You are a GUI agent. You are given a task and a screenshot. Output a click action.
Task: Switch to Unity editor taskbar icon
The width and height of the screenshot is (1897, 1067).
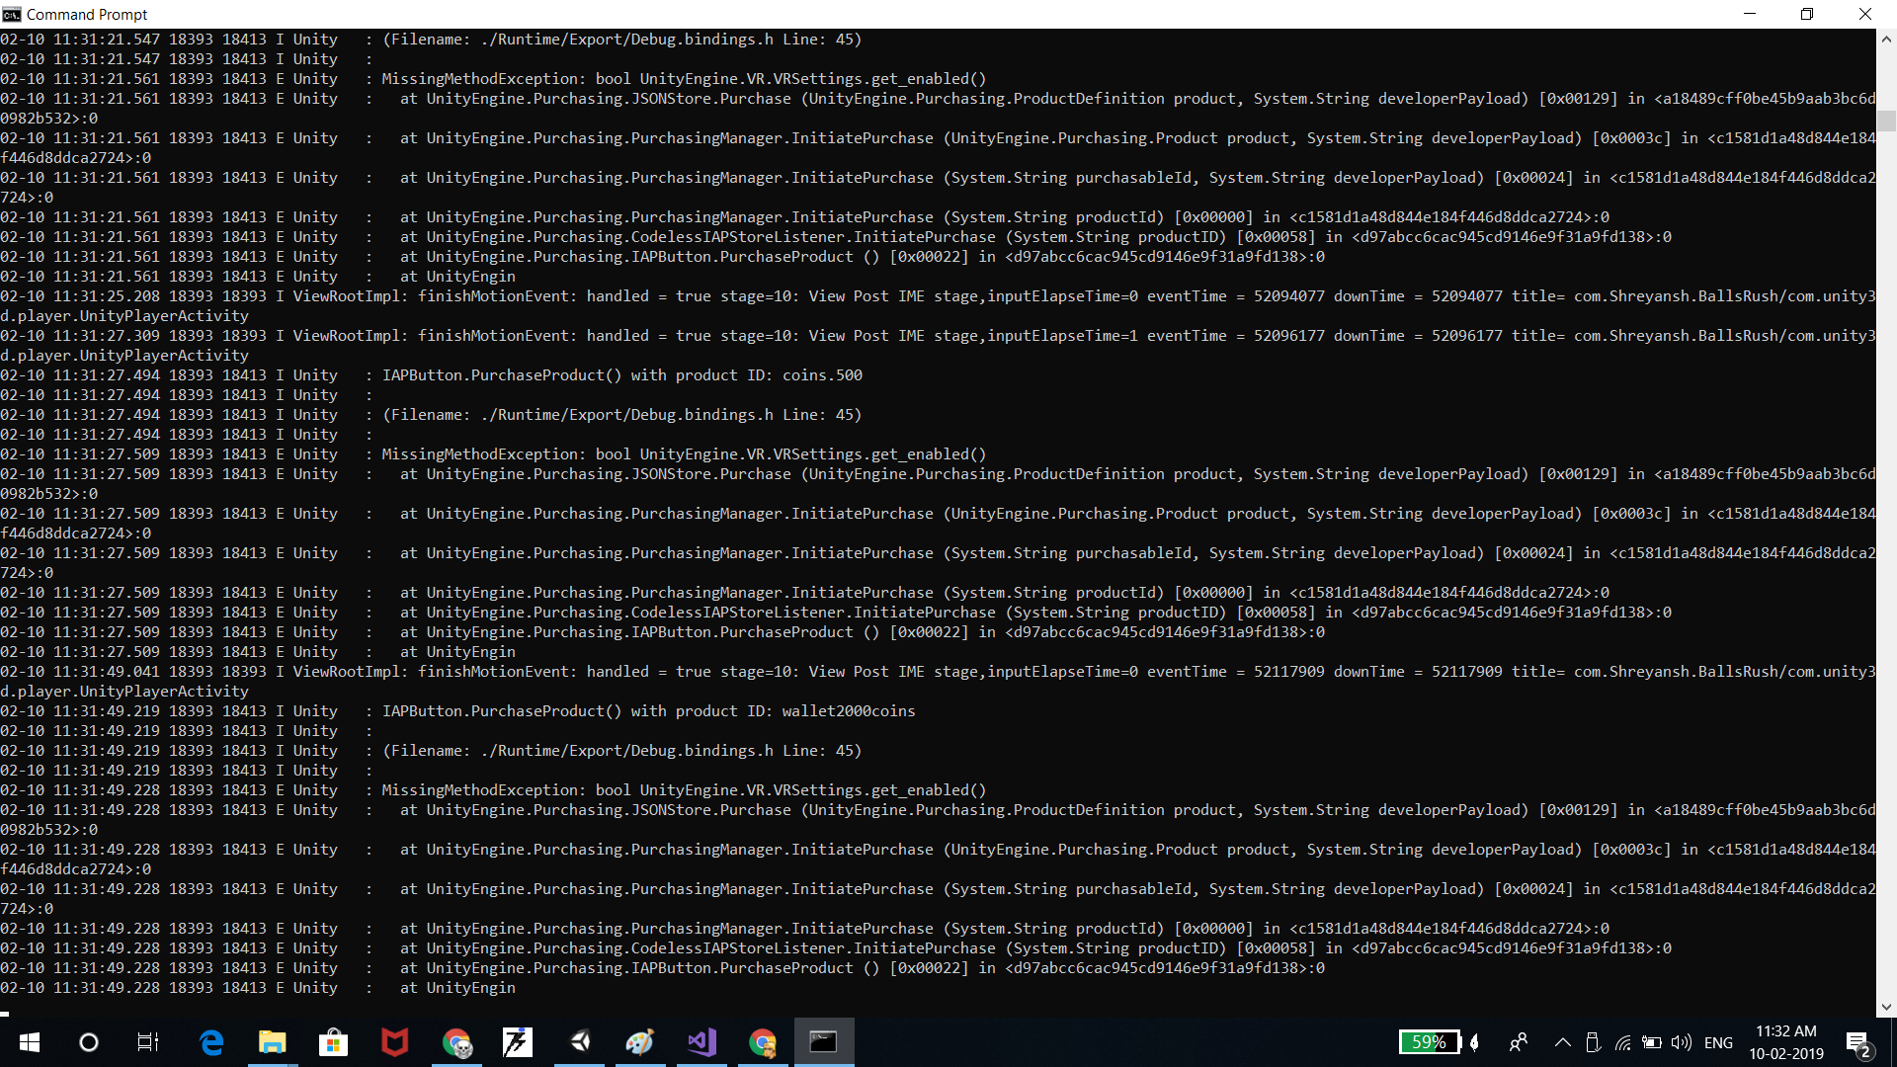coord(580,1042)
